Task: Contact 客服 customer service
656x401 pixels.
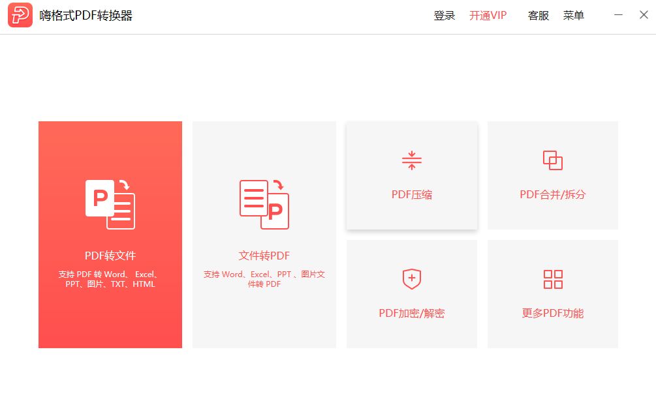Action: 538,15
